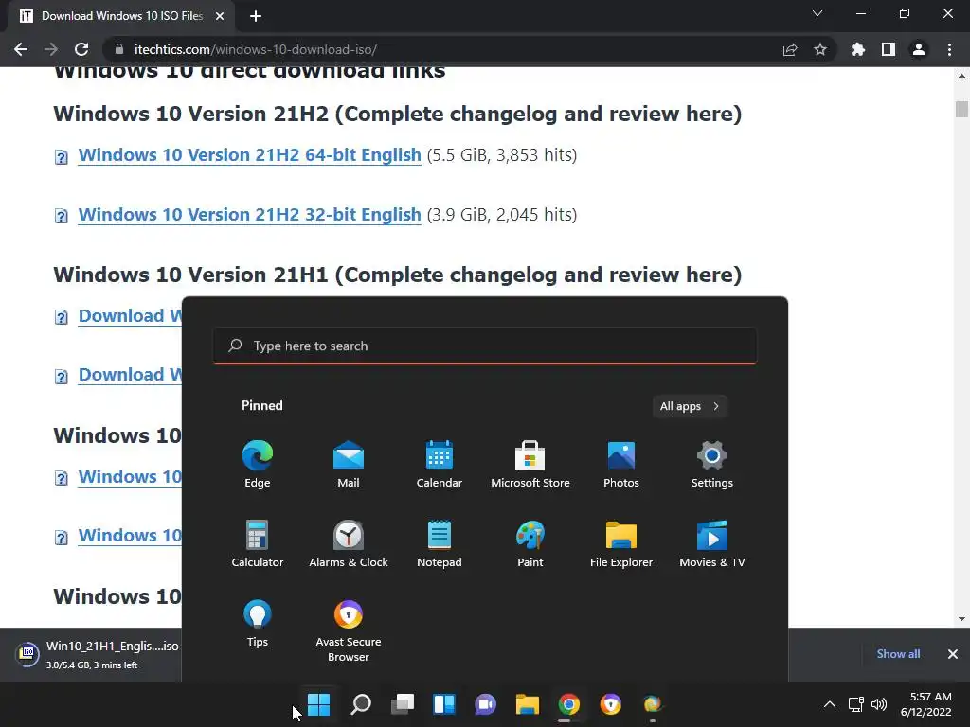
Task: View site info via padlock icon
Action: (119, 49)
